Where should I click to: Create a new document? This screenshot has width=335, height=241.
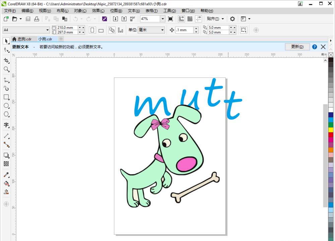[x=6, y=19]
